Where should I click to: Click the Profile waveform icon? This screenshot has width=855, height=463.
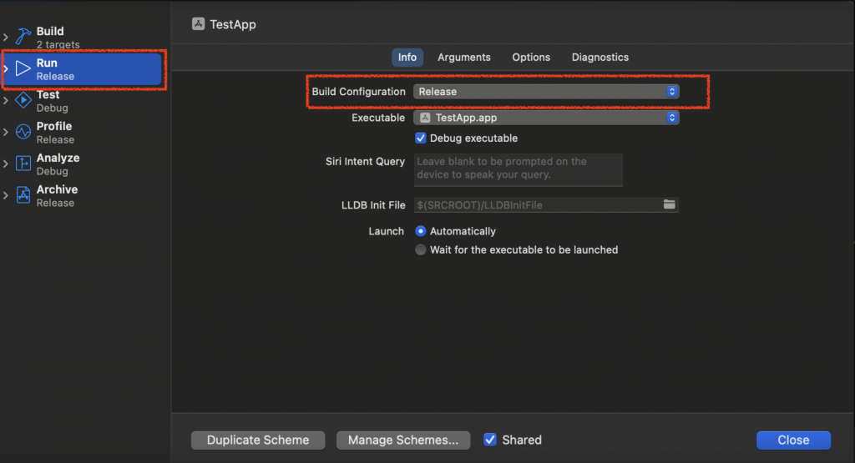click(x=23, y=133)
